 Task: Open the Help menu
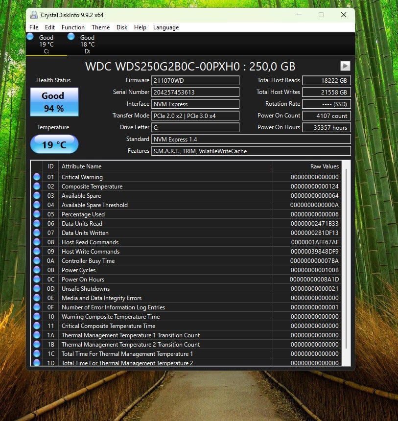coord(140,27)
